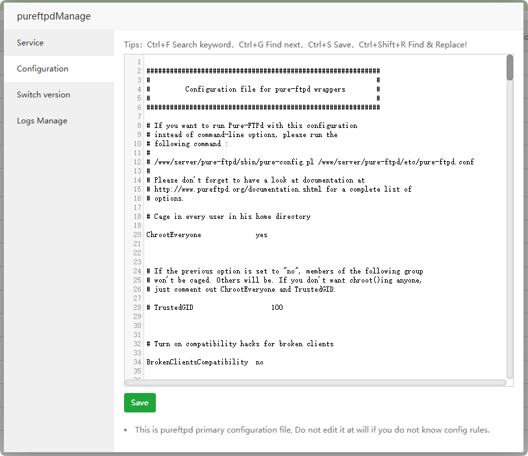Viewport: 528px width, 456px height.
Task: Go to the Switch version tab
Action: tap(44, 95)
